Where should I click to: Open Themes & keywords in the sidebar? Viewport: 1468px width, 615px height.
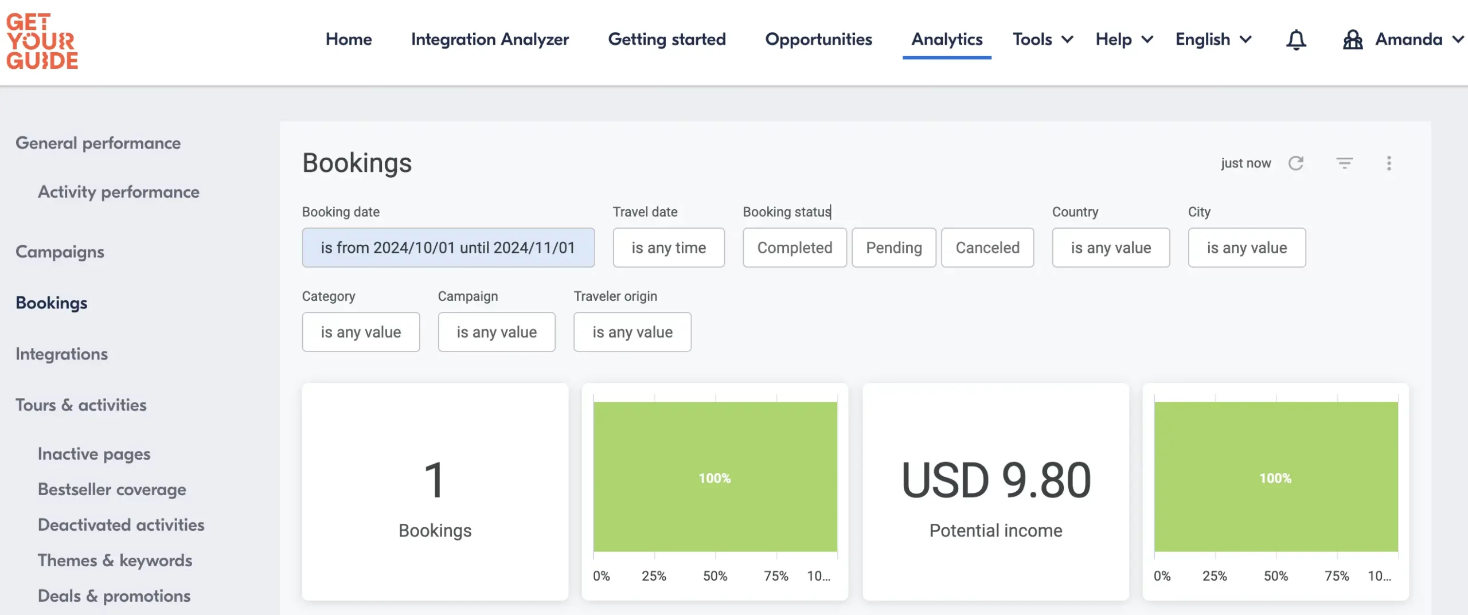(x=115, y=561)
